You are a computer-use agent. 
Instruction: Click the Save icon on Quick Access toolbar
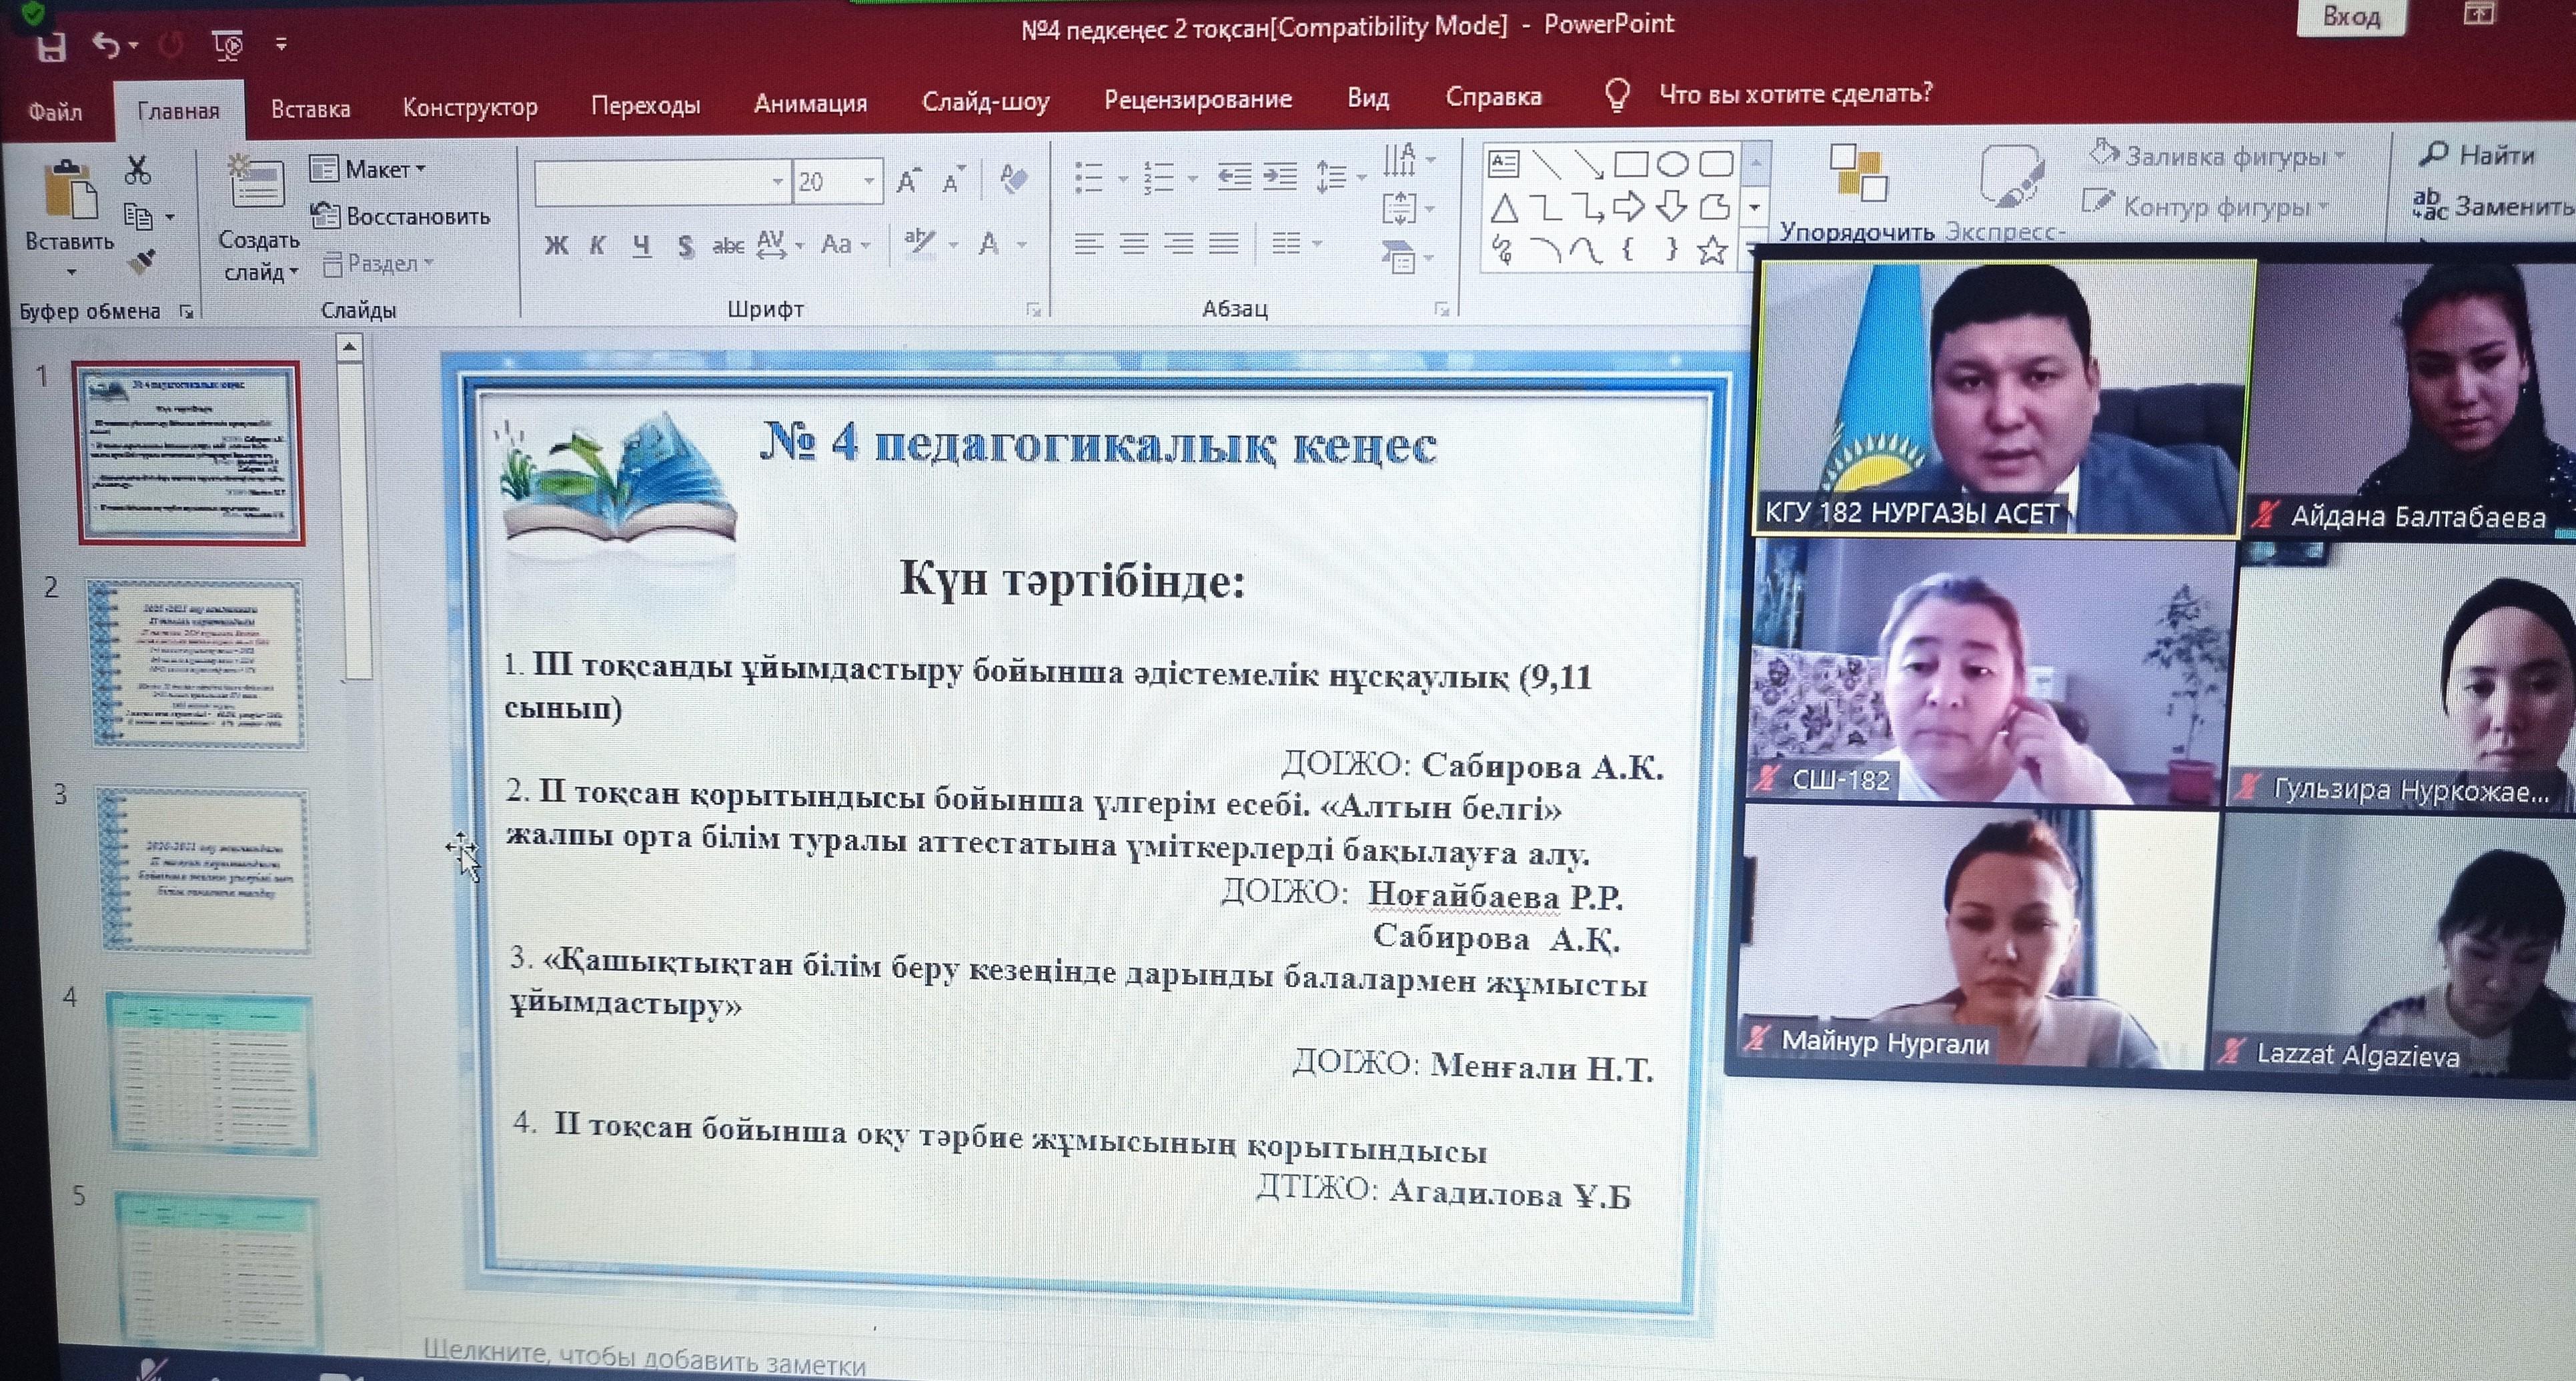pos(52,46)
